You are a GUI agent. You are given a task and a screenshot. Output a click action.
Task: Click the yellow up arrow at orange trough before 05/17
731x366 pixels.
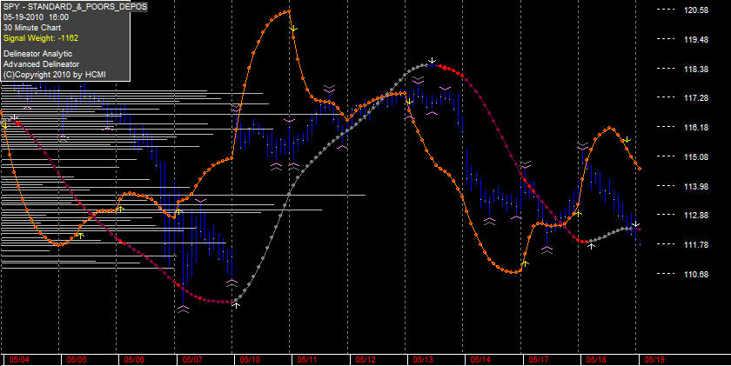pos(525,263)
